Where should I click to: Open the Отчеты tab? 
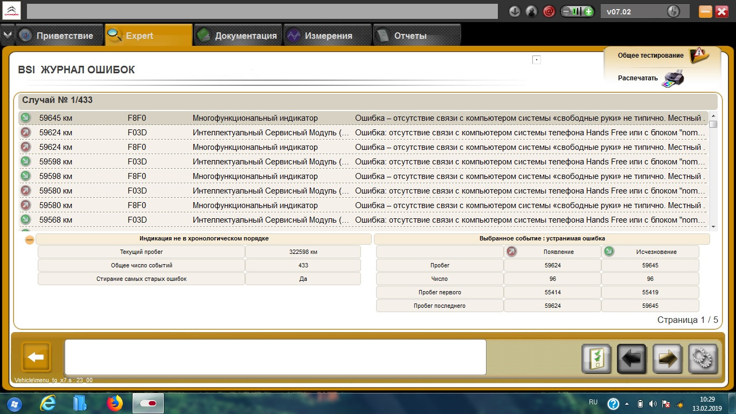pyautogui.click(x=417, y=36)
